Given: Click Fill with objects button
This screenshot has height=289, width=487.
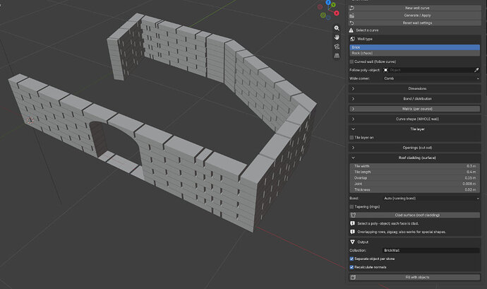Looking at the screenshot, I should (414, 277).
